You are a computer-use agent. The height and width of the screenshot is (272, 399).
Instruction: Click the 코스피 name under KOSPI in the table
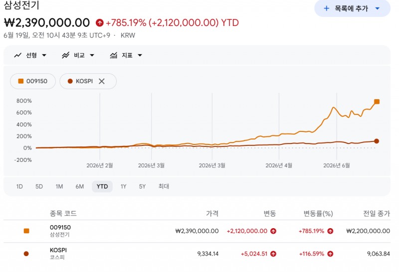click(x=57, y=257)
